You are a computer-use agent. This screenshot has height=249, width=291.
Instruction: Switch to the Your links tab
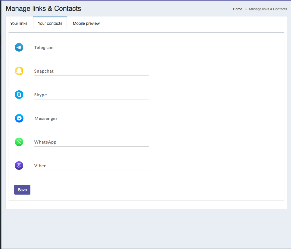click(19, 23)
